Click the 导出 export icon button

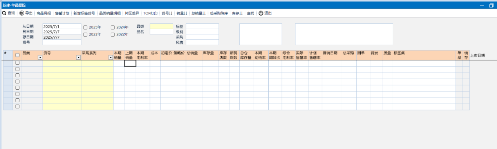click(26, 13)
